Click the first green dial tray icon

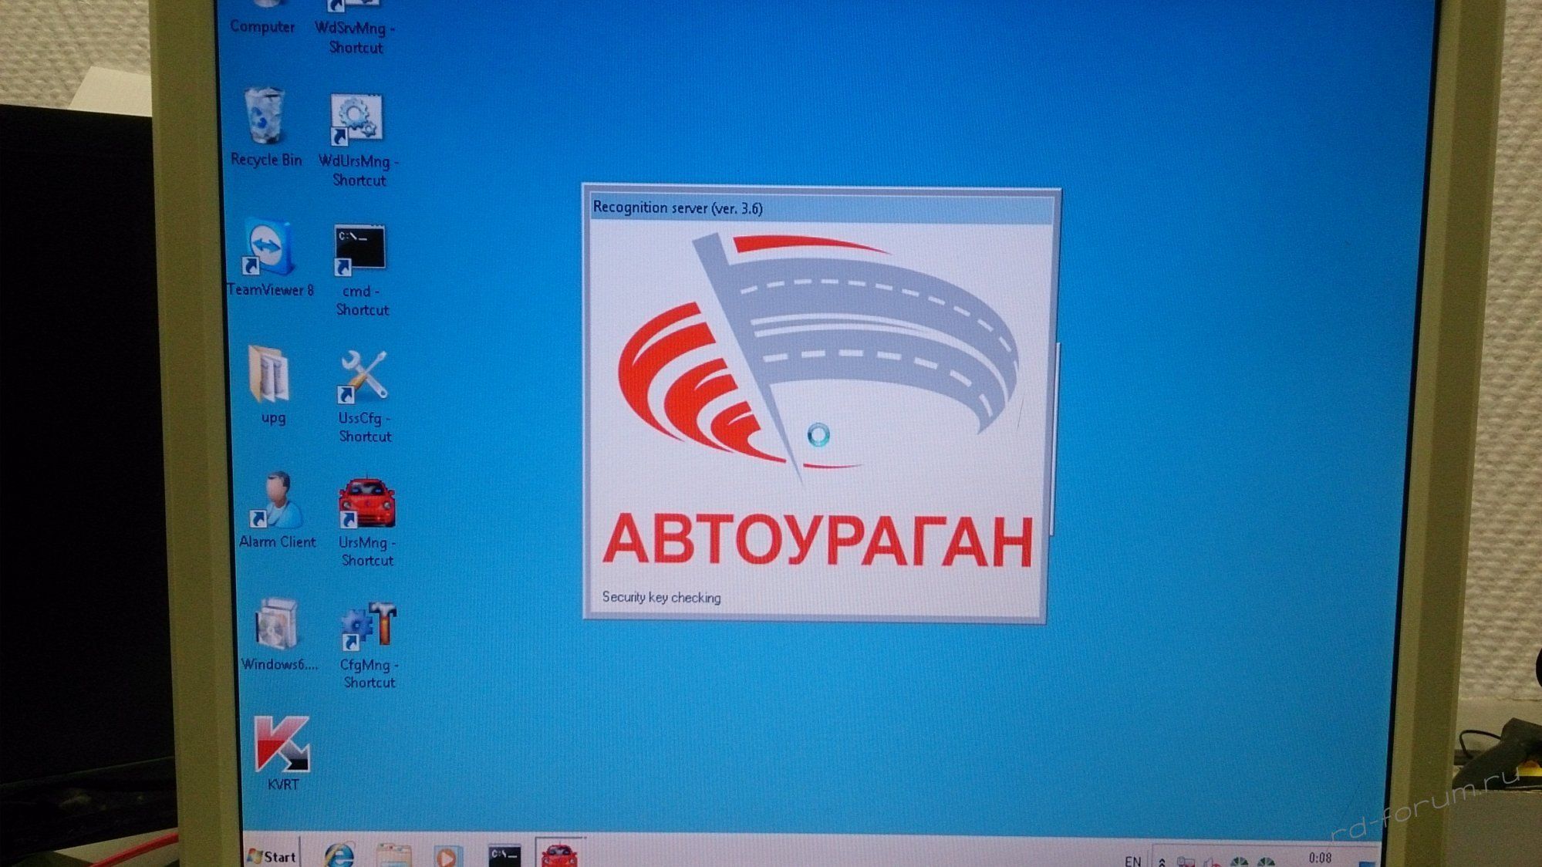(x=1240, y=862)
